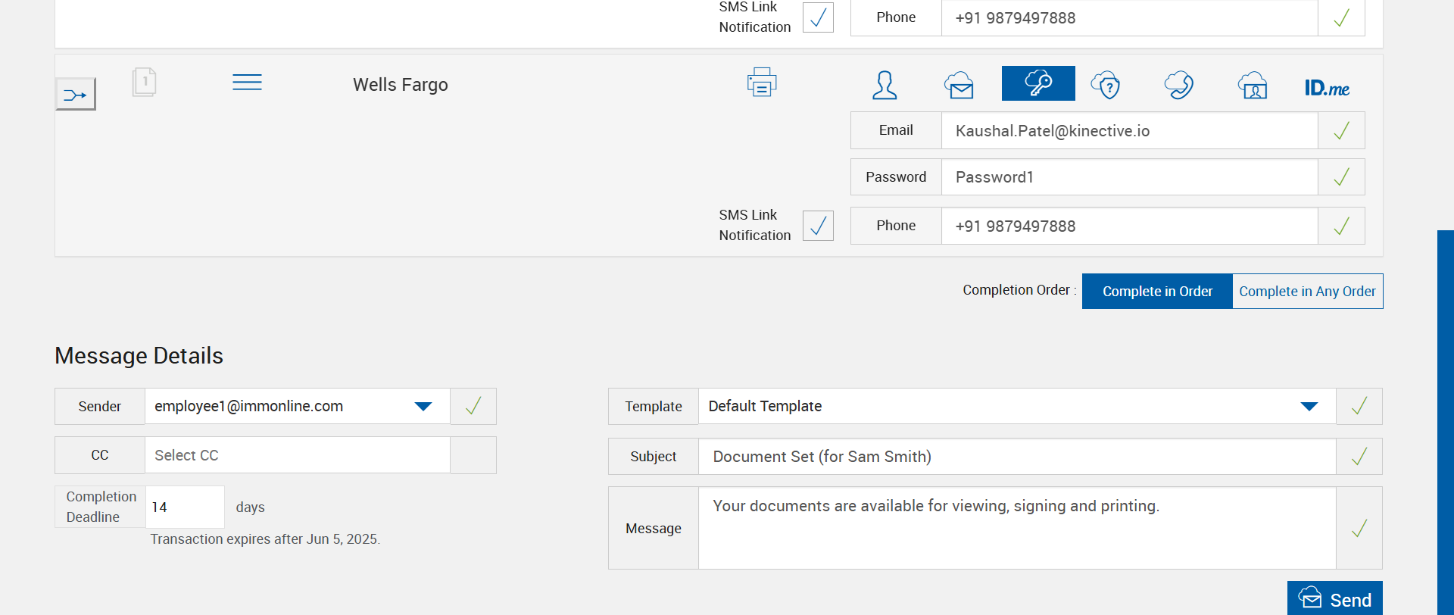The height and width of the screenshot is (615, 1454).
Task: Choose the cloud envelope email authentication icon
Action: 959,85
